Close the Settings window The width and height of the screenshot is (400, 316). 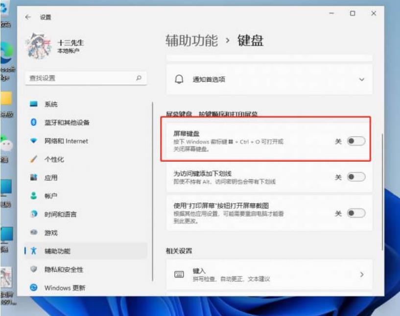(374, 13)
